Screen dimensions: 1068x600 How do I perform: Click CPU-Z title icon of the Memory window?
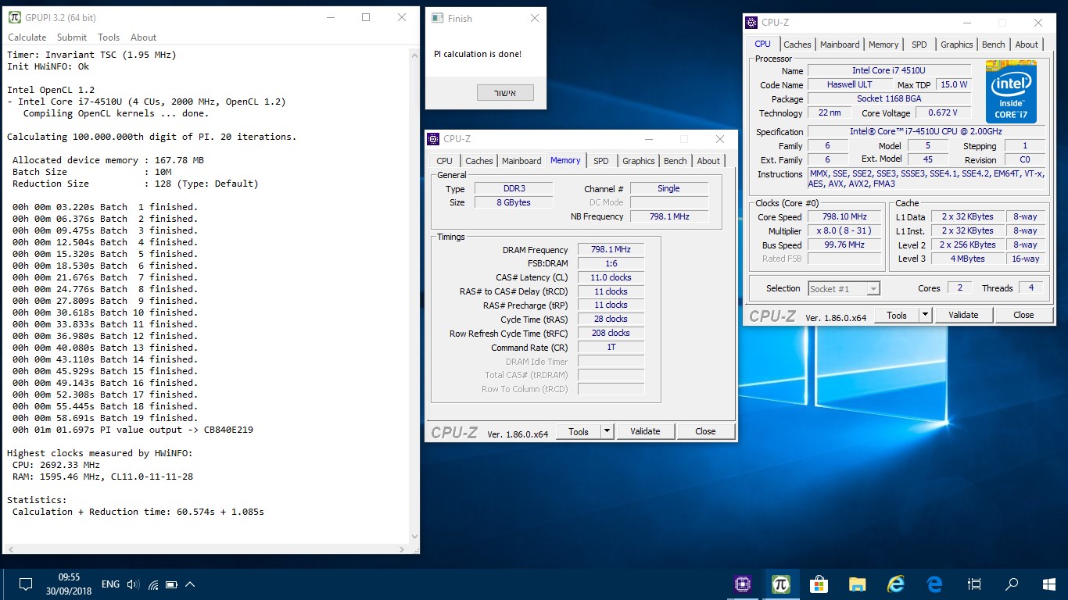pyautogui.click(x=433, y=139)
